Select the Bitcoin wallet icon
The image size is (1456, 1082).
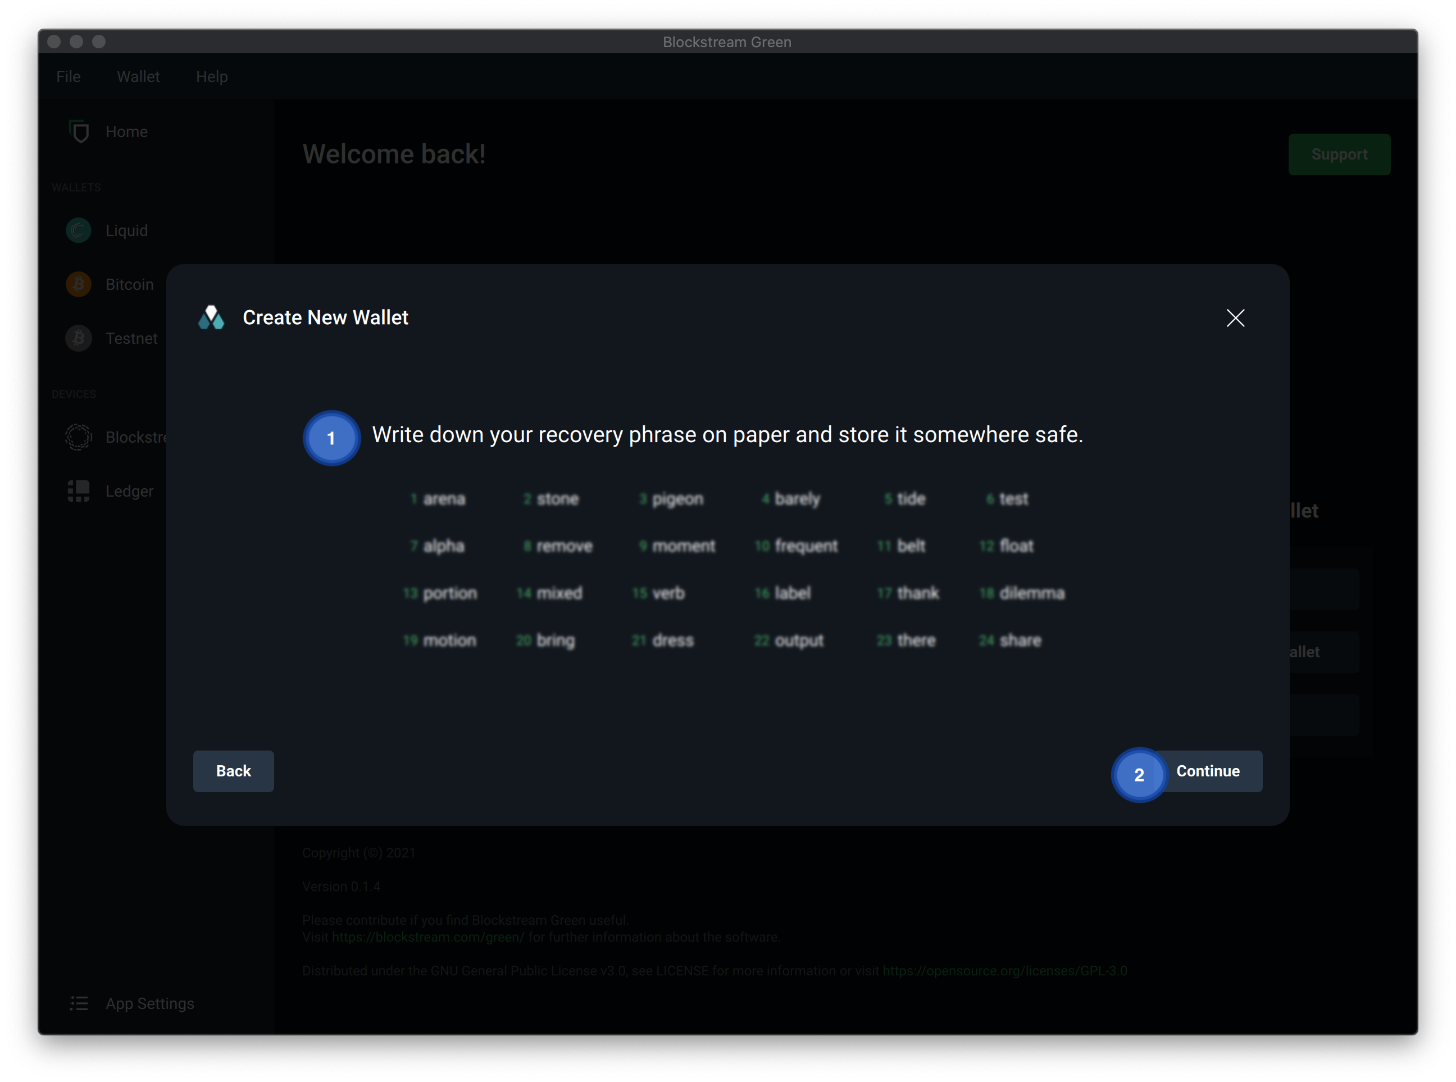click(x=79, y=284)
